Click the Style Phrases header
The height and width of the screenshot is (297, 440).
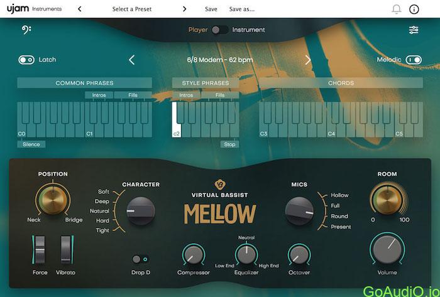(x=206, y=83)
